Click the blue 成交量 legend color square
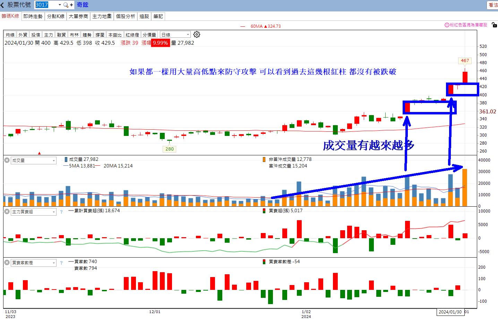The height and width of the screenshot is (319, 498). pyautogui.click(x=66, y=159)
